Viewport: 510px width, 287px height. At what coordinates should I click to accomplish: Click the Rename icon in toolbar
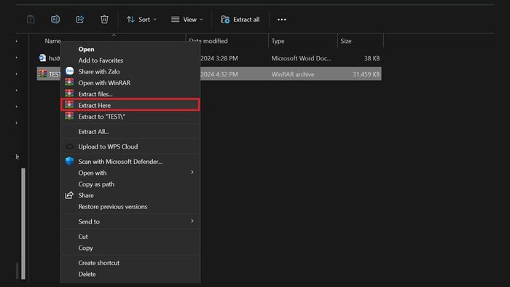55,20
